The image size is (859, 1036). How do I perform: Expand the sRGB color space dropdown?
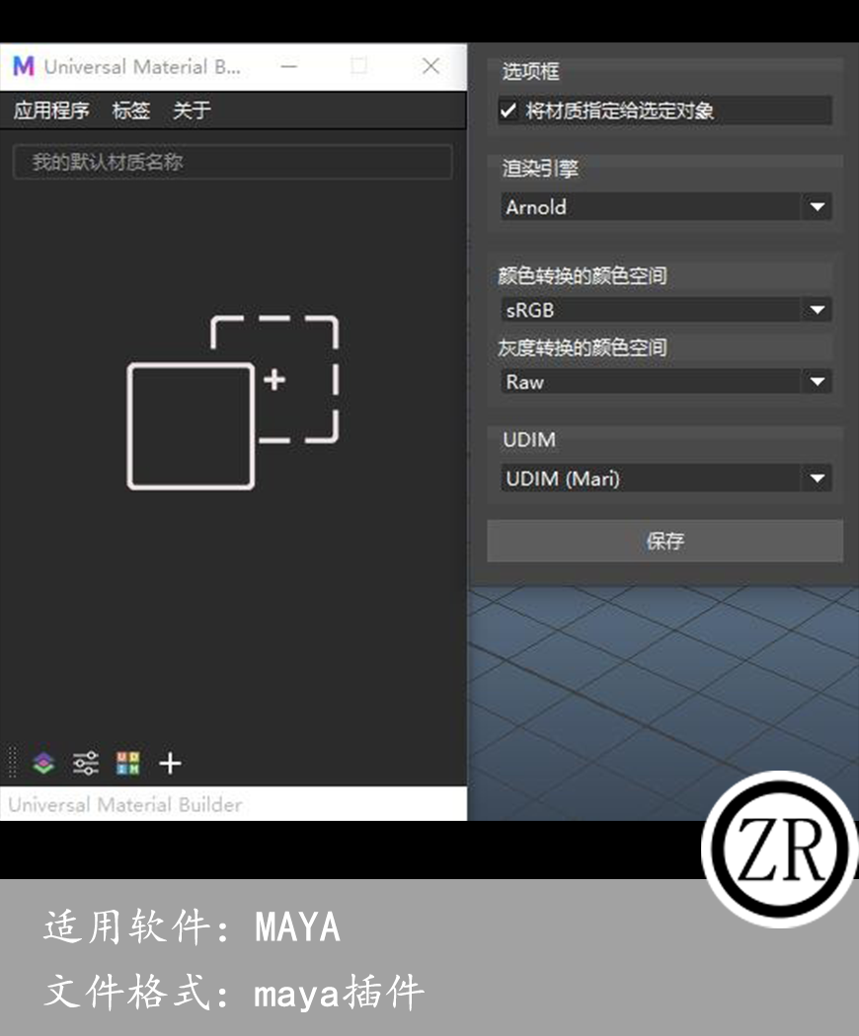(664, 310)
